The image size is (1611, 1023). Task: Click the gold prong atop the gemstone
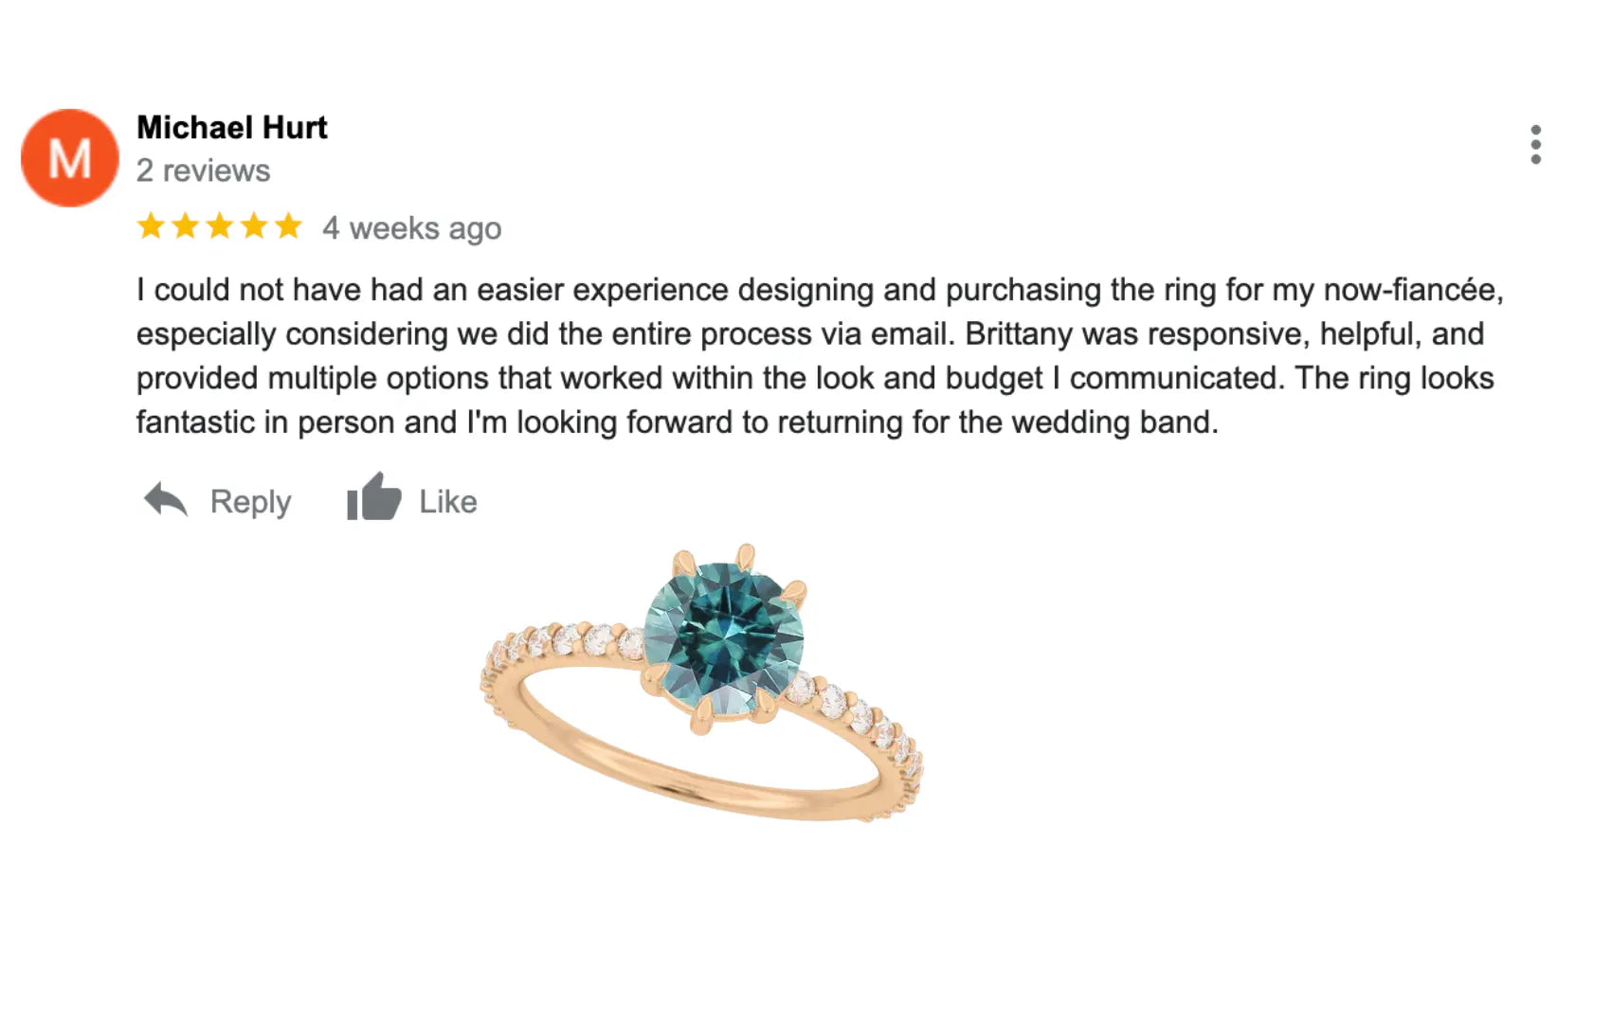click(x=746, y=556)
